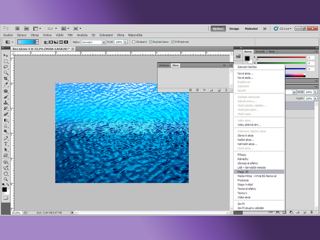Toggle the Obrácený checkbox

click(133, 41)
